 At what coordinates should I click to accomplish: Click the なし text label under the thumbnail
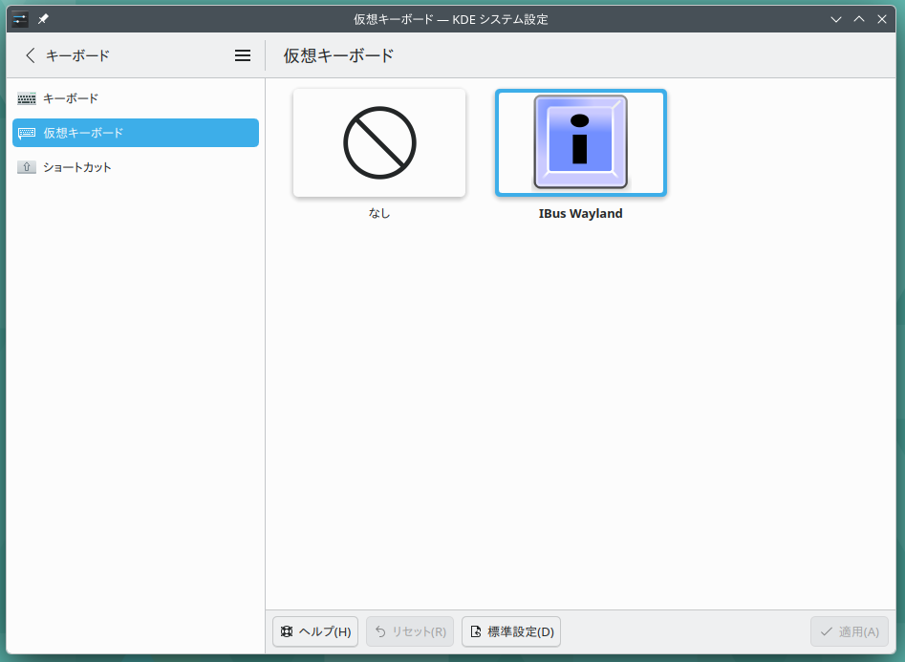point(379,214)
